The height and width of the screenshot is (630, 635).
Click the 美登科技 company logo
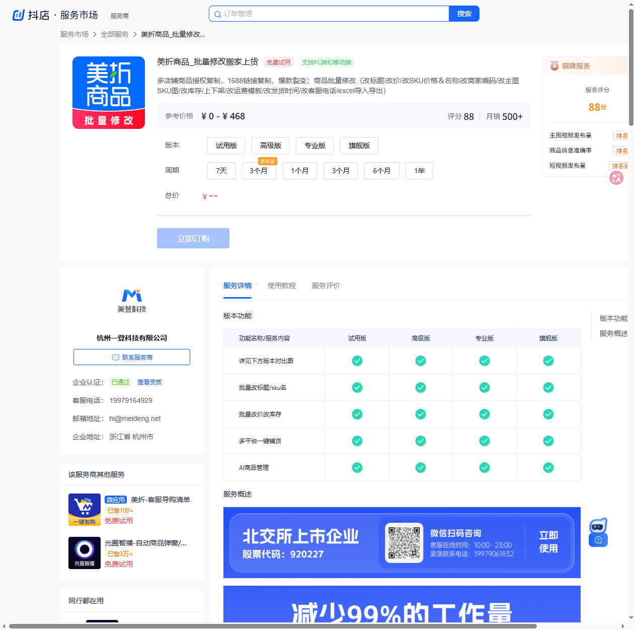132,301
